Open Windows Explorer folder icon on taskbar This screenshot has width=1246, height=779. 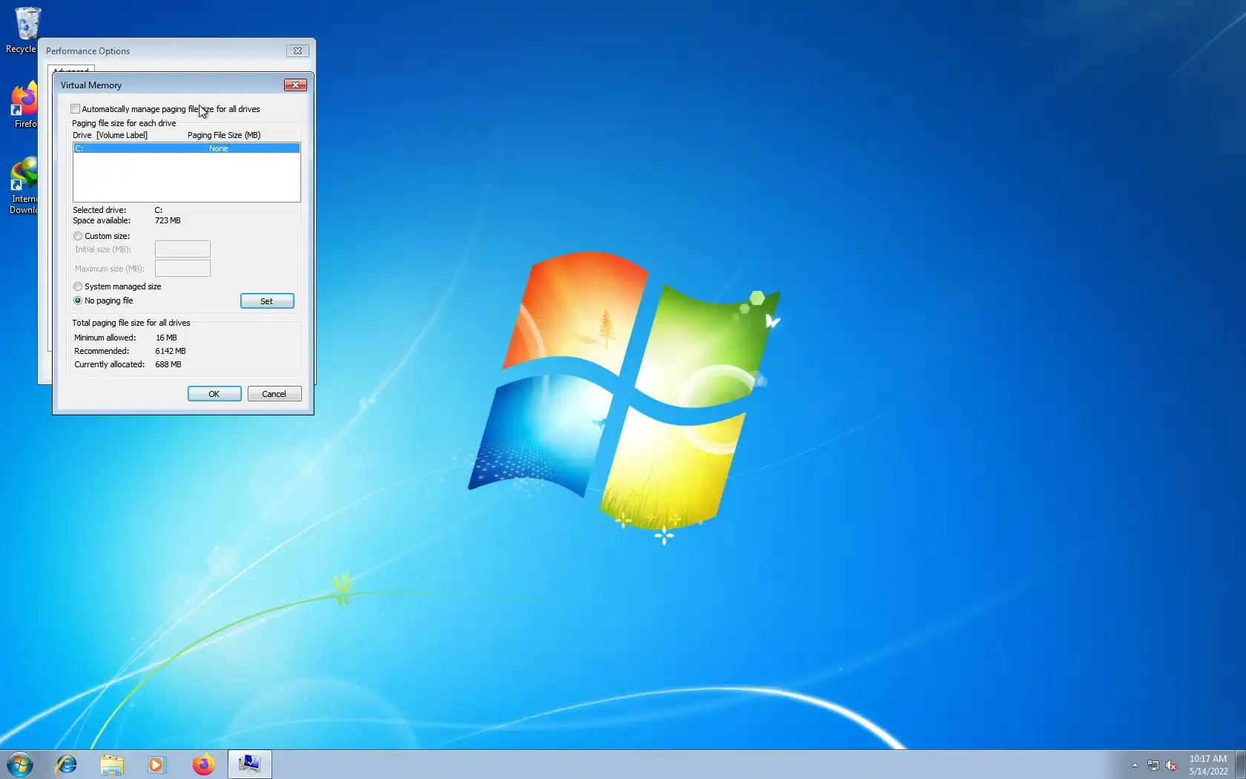[112, 764]
